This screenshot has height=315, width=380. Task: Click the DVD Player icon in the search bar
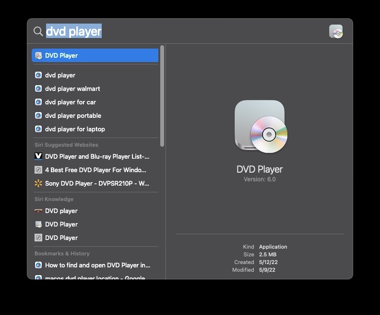(x=336, y=32)
